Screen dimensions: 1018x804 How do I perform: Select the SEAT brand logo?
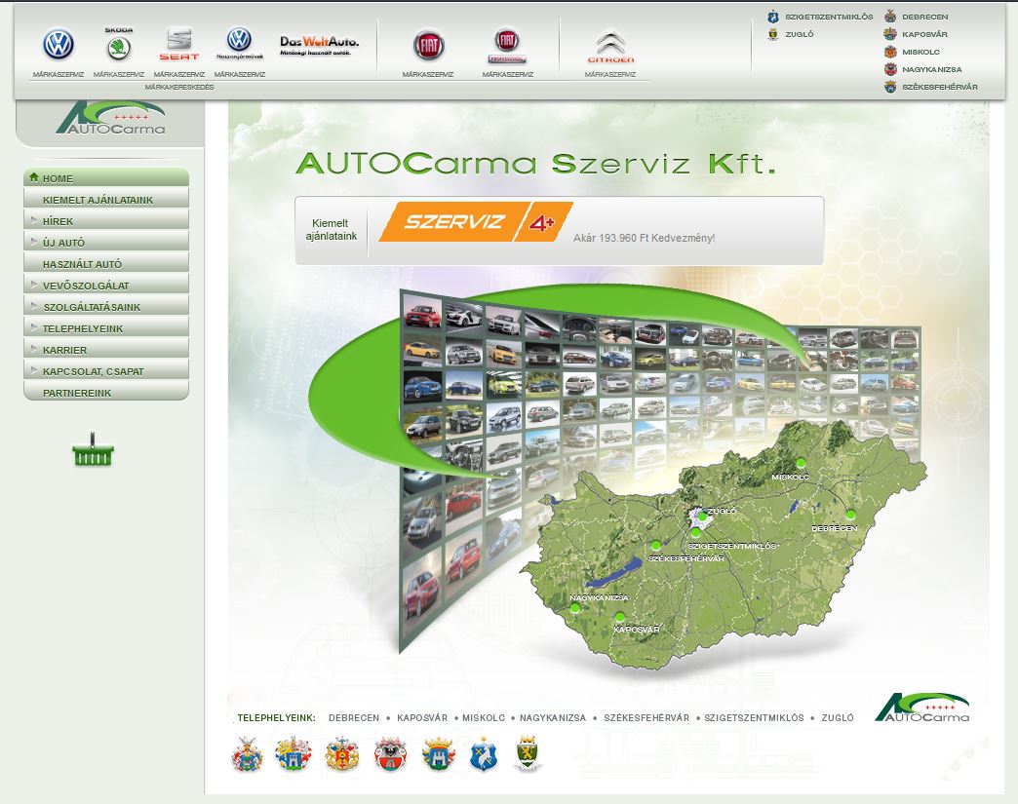[x=179, y=44]
